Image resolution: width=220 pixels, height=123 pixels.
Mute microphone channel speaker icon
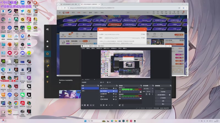click(120, 92)
